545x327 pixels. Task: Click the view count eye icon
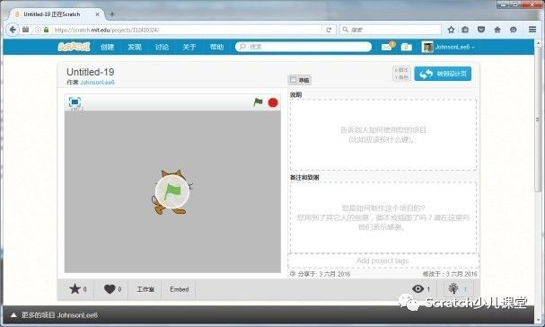(418, 288)
